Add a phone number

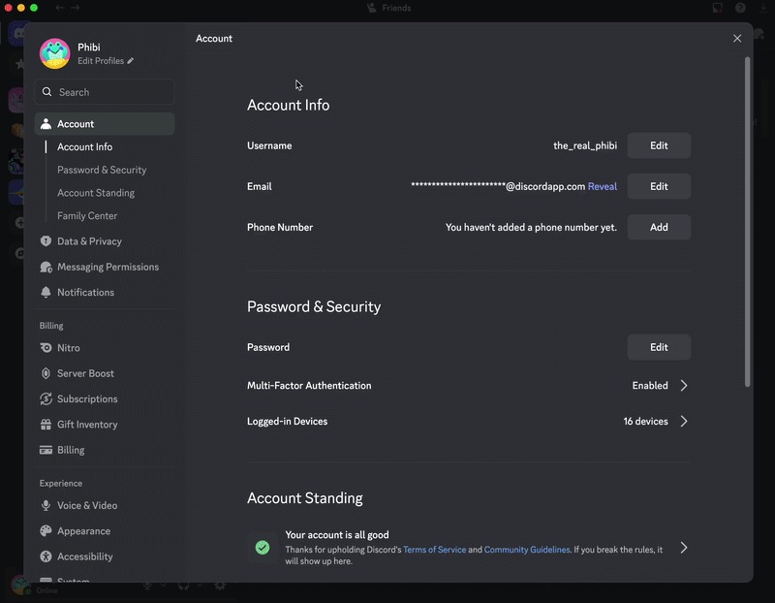pyautogui.click(x=659, y=227)
